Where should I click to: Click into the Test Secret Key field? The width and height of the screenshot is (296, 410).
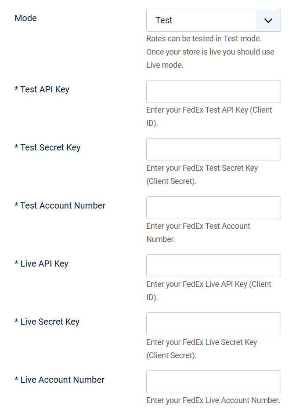pos(213,150)
